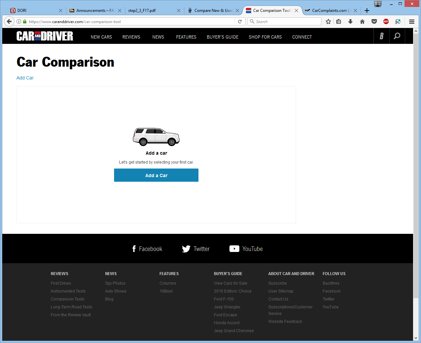Open the 10Best footer link
This screenshot has width=421, height=343.
click(166, 291)
